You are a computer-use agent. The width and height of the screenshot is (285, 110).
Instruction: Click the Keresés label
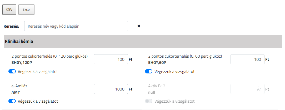pyautogui.click(x=11, y=26)
